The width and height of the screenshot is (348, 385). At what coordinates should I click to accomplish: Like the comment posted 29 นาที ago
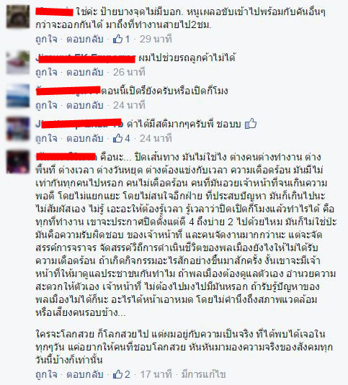point(46,39)
